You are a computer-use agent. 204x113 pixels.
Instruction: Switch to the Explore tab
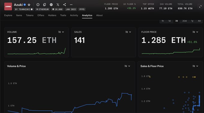point(8,15)
